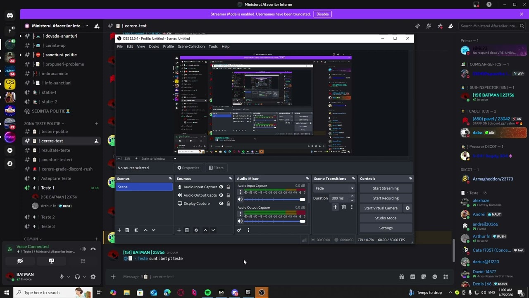
Task: Show hidden system tray icons
Action: [x=450, y=293]
